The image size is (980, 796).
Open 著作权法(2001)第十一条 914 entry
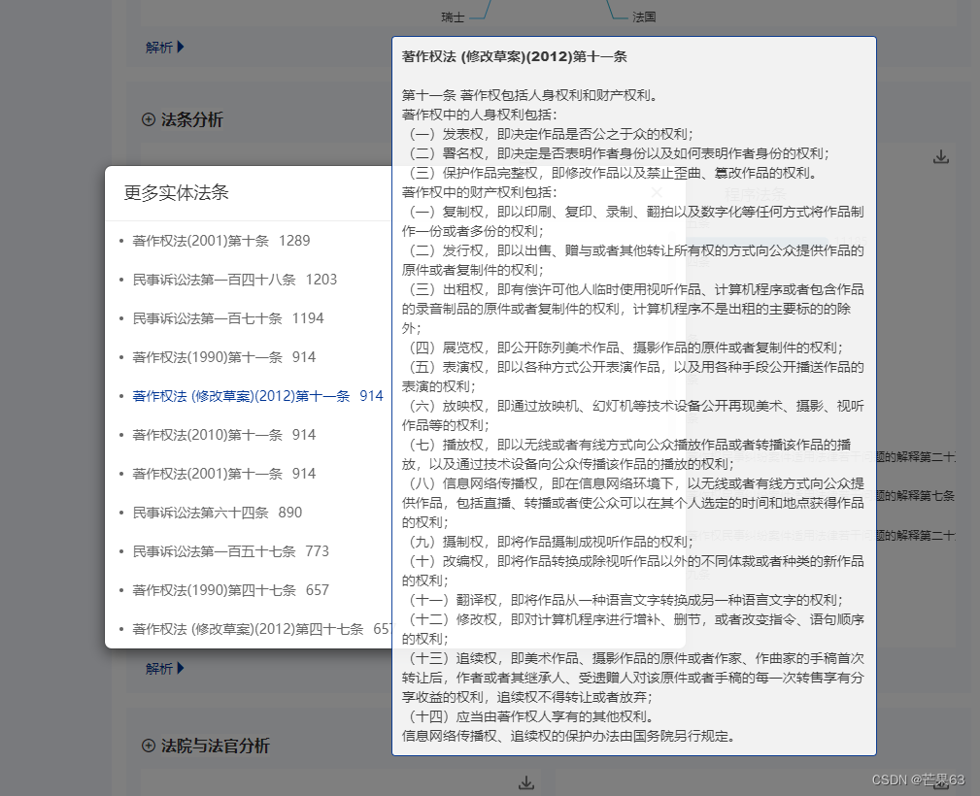[x=223, y=473]
